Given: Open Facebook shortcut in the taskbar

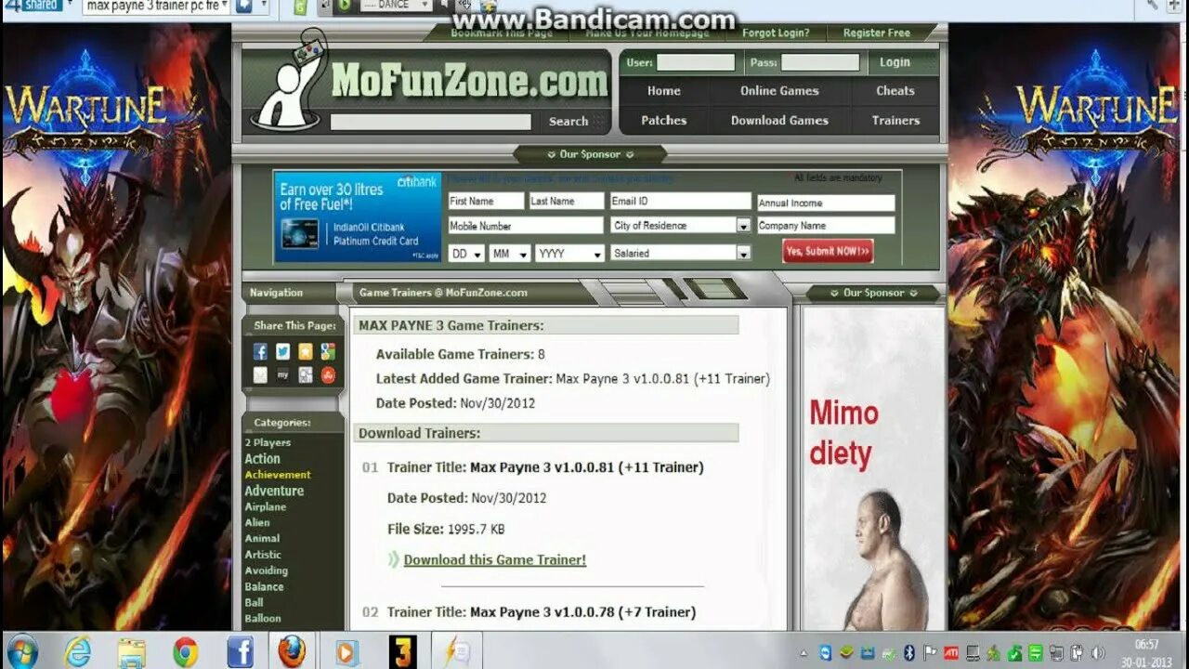Looking at the screenshot, I should click(240, 651).
